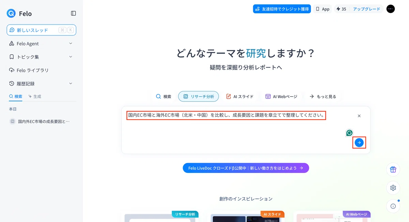Click the green Grammarly icon
The image size is (409, 222).
pos(349,133)
